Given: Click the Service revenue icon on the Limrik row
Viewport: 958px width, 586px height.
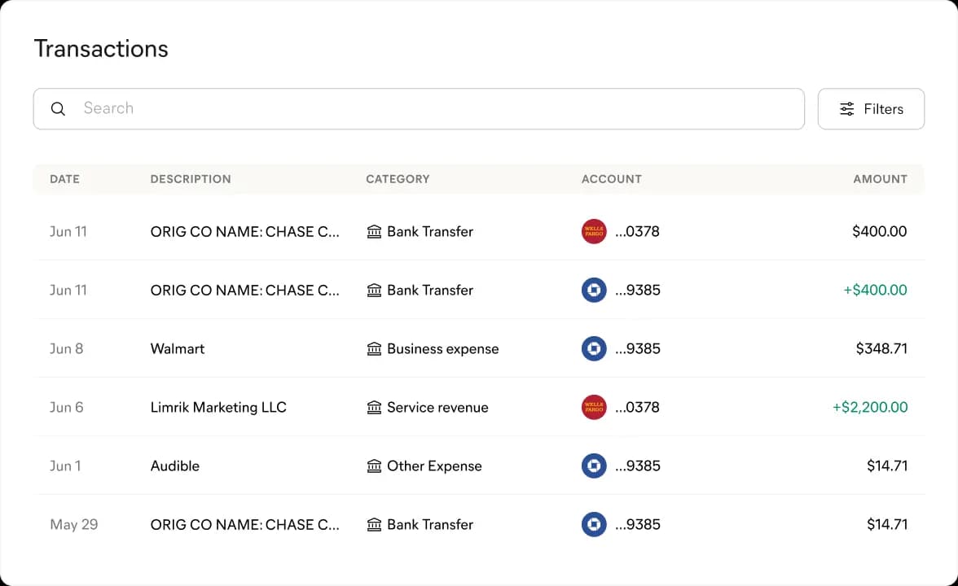Looking at the screenshot, I should [x=372, y=407].
